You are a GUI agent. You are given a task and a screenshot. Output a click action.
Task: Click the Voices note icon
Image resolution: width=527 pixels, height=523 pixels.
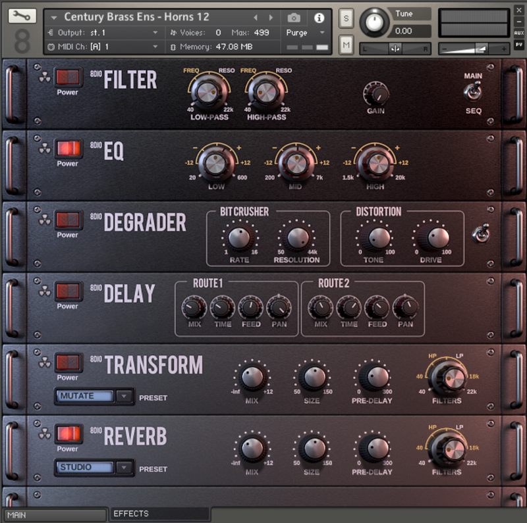(x=173, y=32)
